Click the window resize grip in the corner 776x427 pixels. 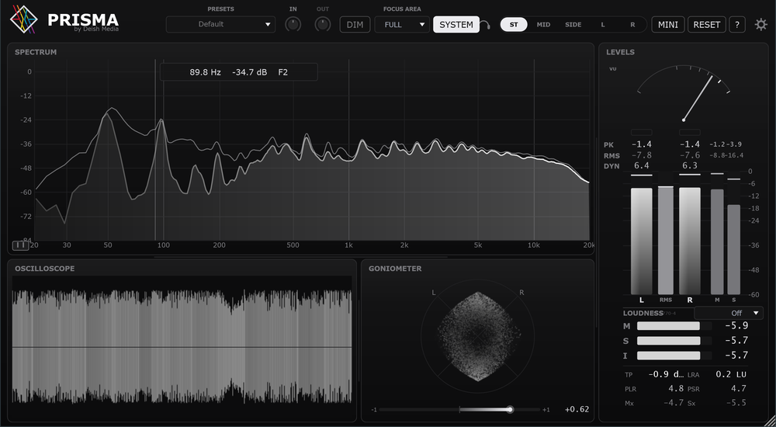pos(770,421)
